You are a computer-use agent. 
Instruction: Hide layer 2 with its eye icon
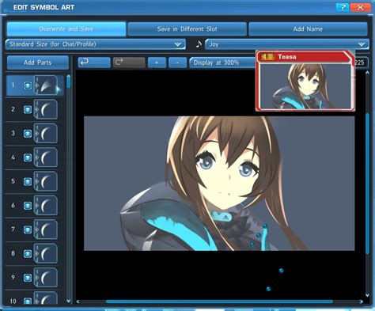pos(28,109)
